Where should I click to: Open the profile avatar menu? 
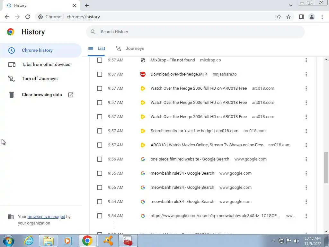tap(312, 17)
